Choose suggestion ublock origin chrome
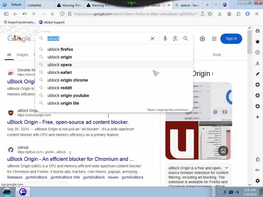The width and height of the screenshot is (263, 197). point(114,80)
